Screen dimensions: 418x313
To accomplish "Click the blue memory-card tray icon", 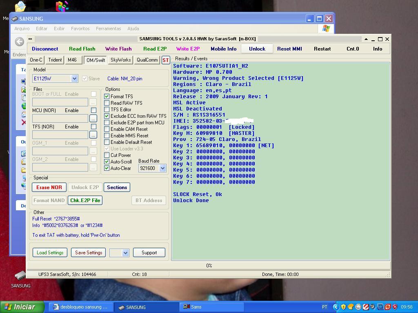I will 380,307.
